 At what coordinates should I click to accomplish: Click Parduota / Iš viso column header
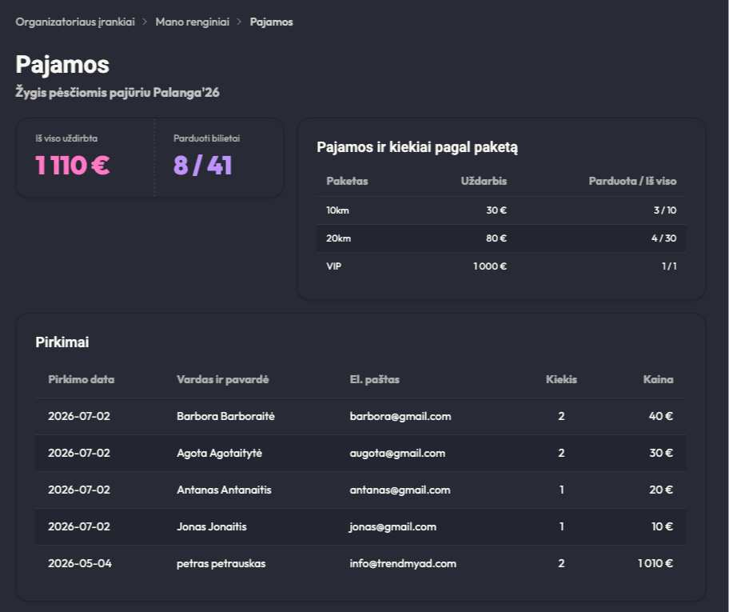(x=632, y=181)
